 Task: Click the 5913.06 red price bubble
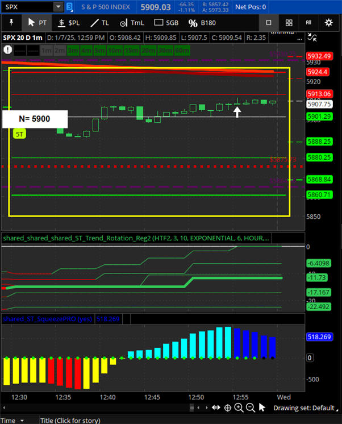pos(319,94)
